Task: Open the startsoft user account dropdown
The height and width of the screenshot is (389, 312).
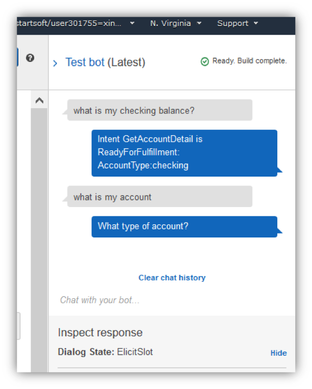Action: coord(75,23)
